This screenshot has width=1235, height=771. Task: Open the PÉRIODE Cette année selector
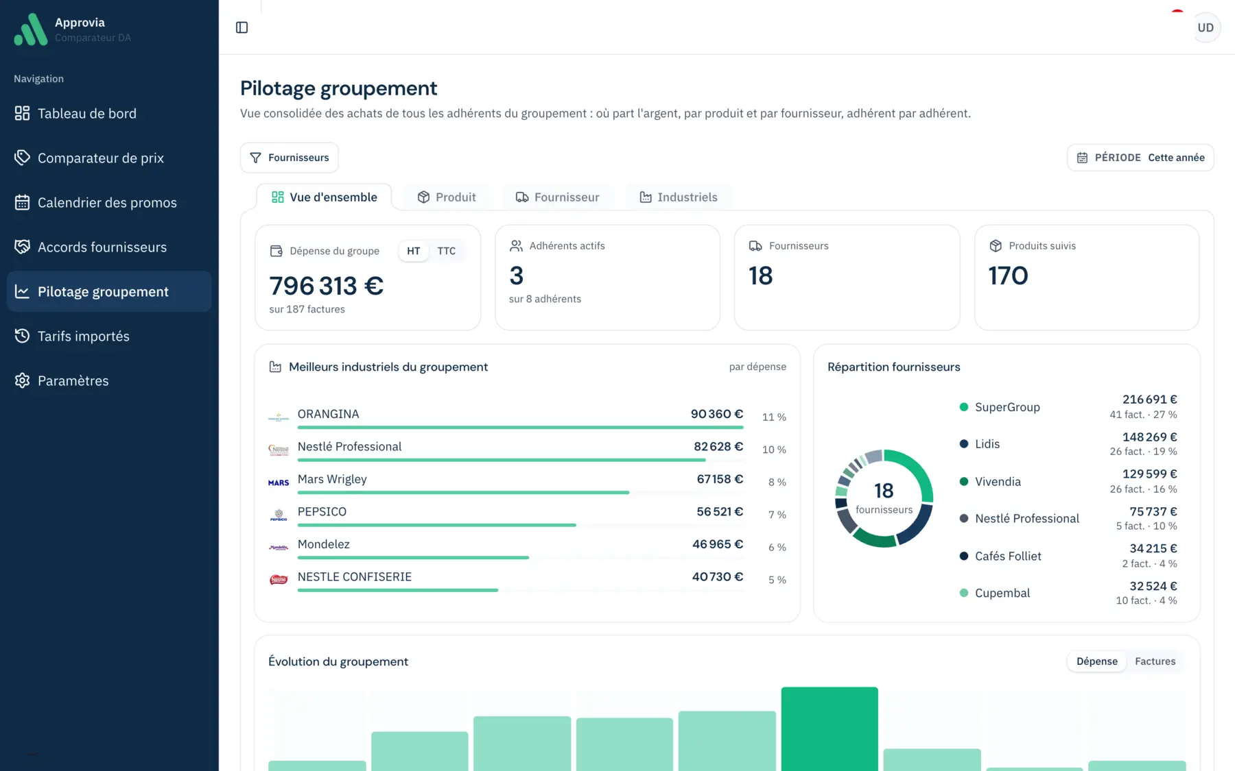pos(1140,158)
